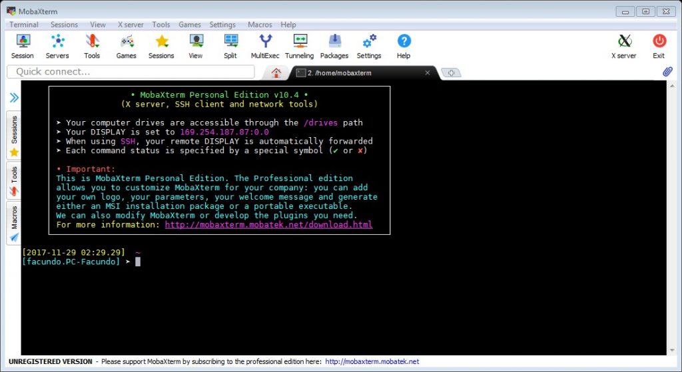Open the Sessions sidebar tab
Image resolution: width=682 pixels, height=372 pixels.
point(14,135)
